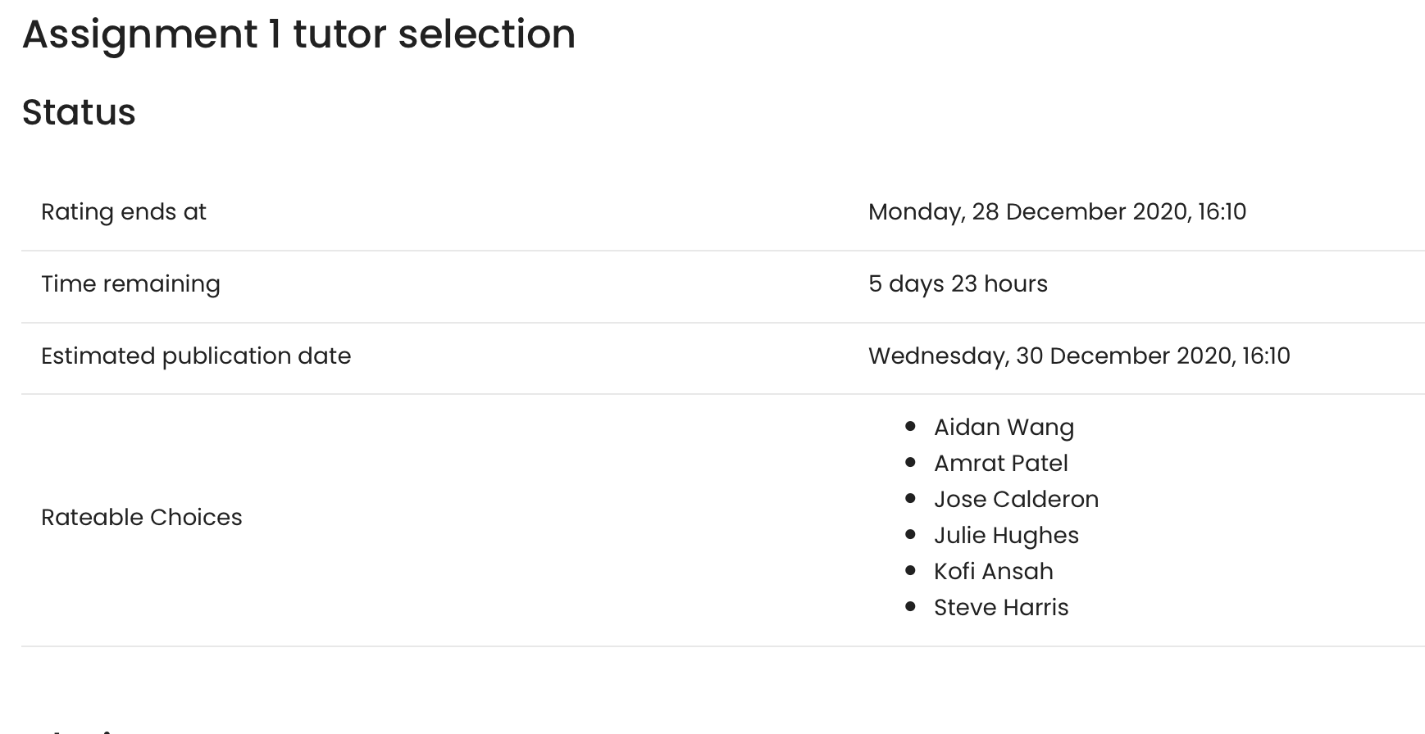Click the bullet beside Jose Calderon
1425x734 pixels.
point(910,498)
